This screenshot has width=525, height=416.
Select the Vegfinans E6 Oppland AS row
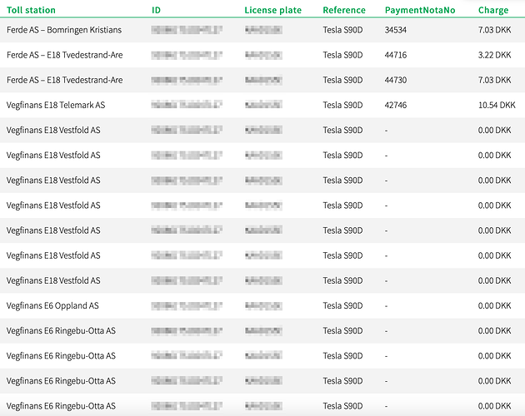click(x=262, y=305)
